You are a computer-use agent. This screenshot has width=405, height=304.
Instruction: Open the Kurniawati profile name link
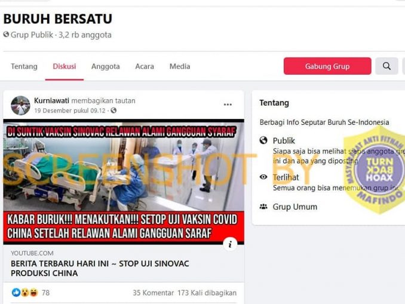(x=51, y=100)
